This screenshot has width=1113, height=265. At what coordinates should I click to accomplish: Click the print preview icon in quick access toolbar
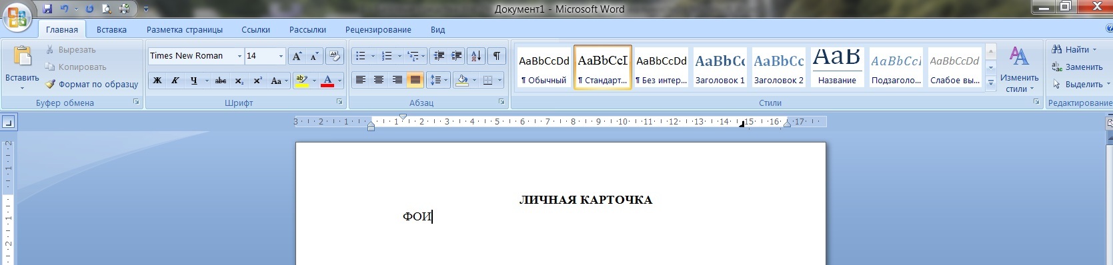coord(107,9)
